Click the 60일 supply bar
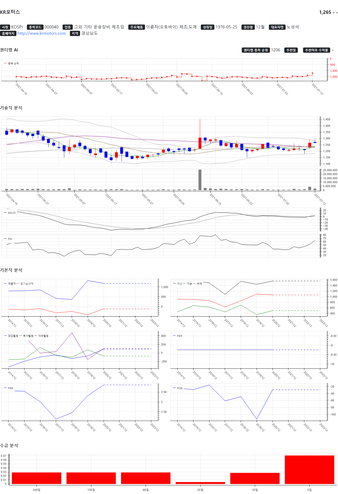Screen dimensions: 338x494 (146, 478)
